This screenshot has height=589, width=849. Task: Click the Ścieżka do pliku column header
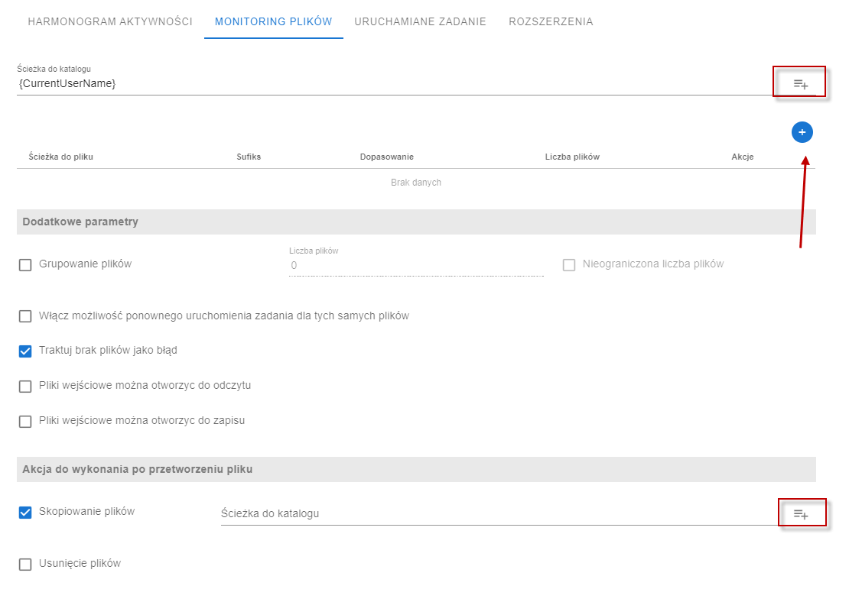coord(60,157)
